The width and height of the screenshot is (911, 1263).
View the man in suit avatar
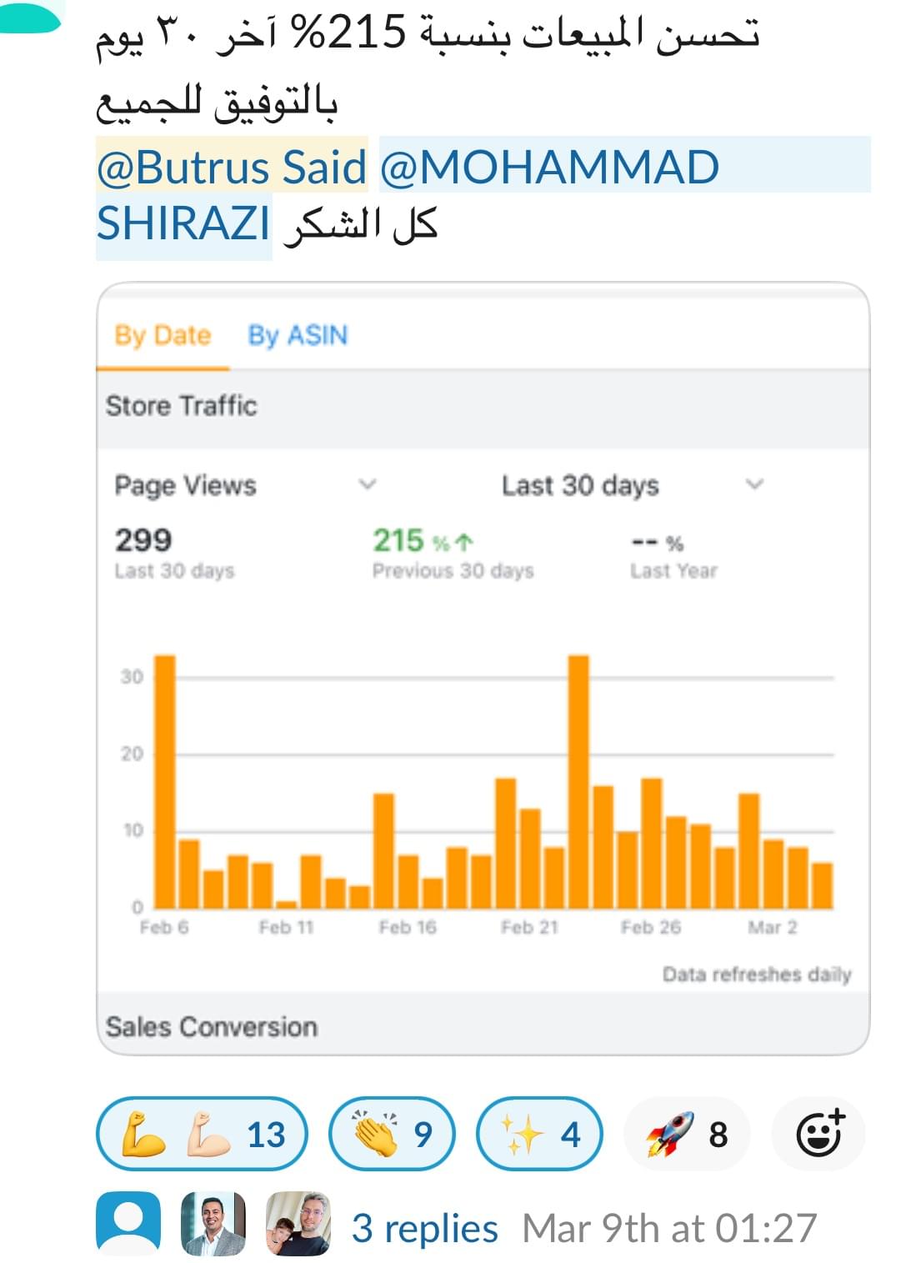pyautogui.click(x=213, y=1222)
